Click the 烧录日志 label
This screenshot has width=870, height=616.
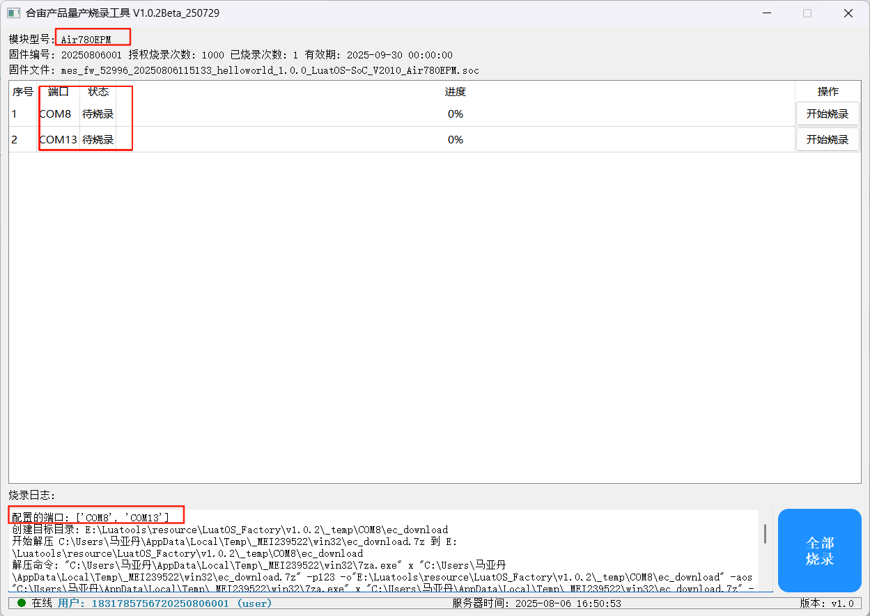tap(32, 495)
